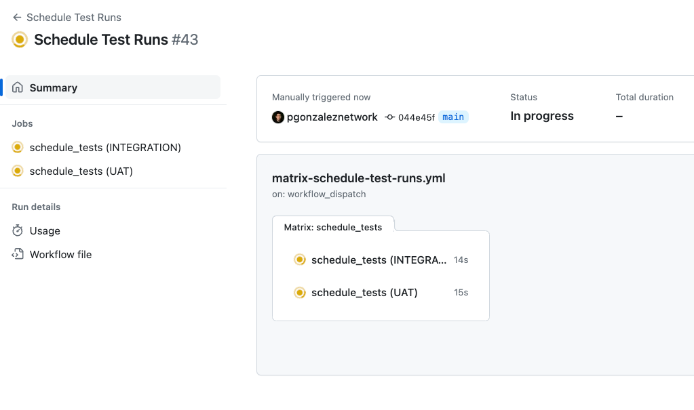Click the commit icon beside 044e45f
The width and height of the screenshot is (694, 410).
point(389,117)
